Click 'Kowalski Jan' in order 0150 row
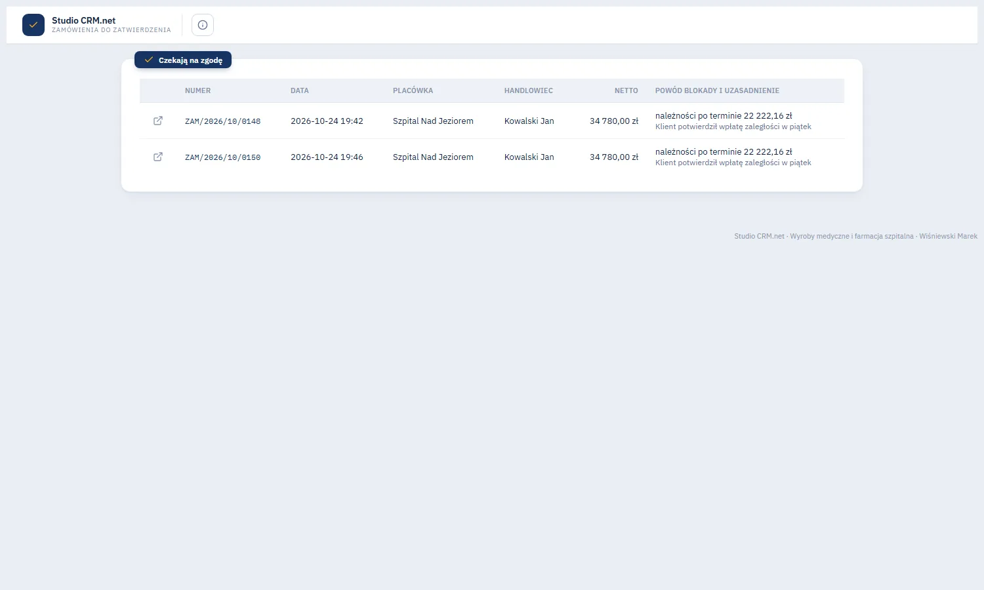The height and width of the screenshot is (590, 984). [x=529, y=157]
